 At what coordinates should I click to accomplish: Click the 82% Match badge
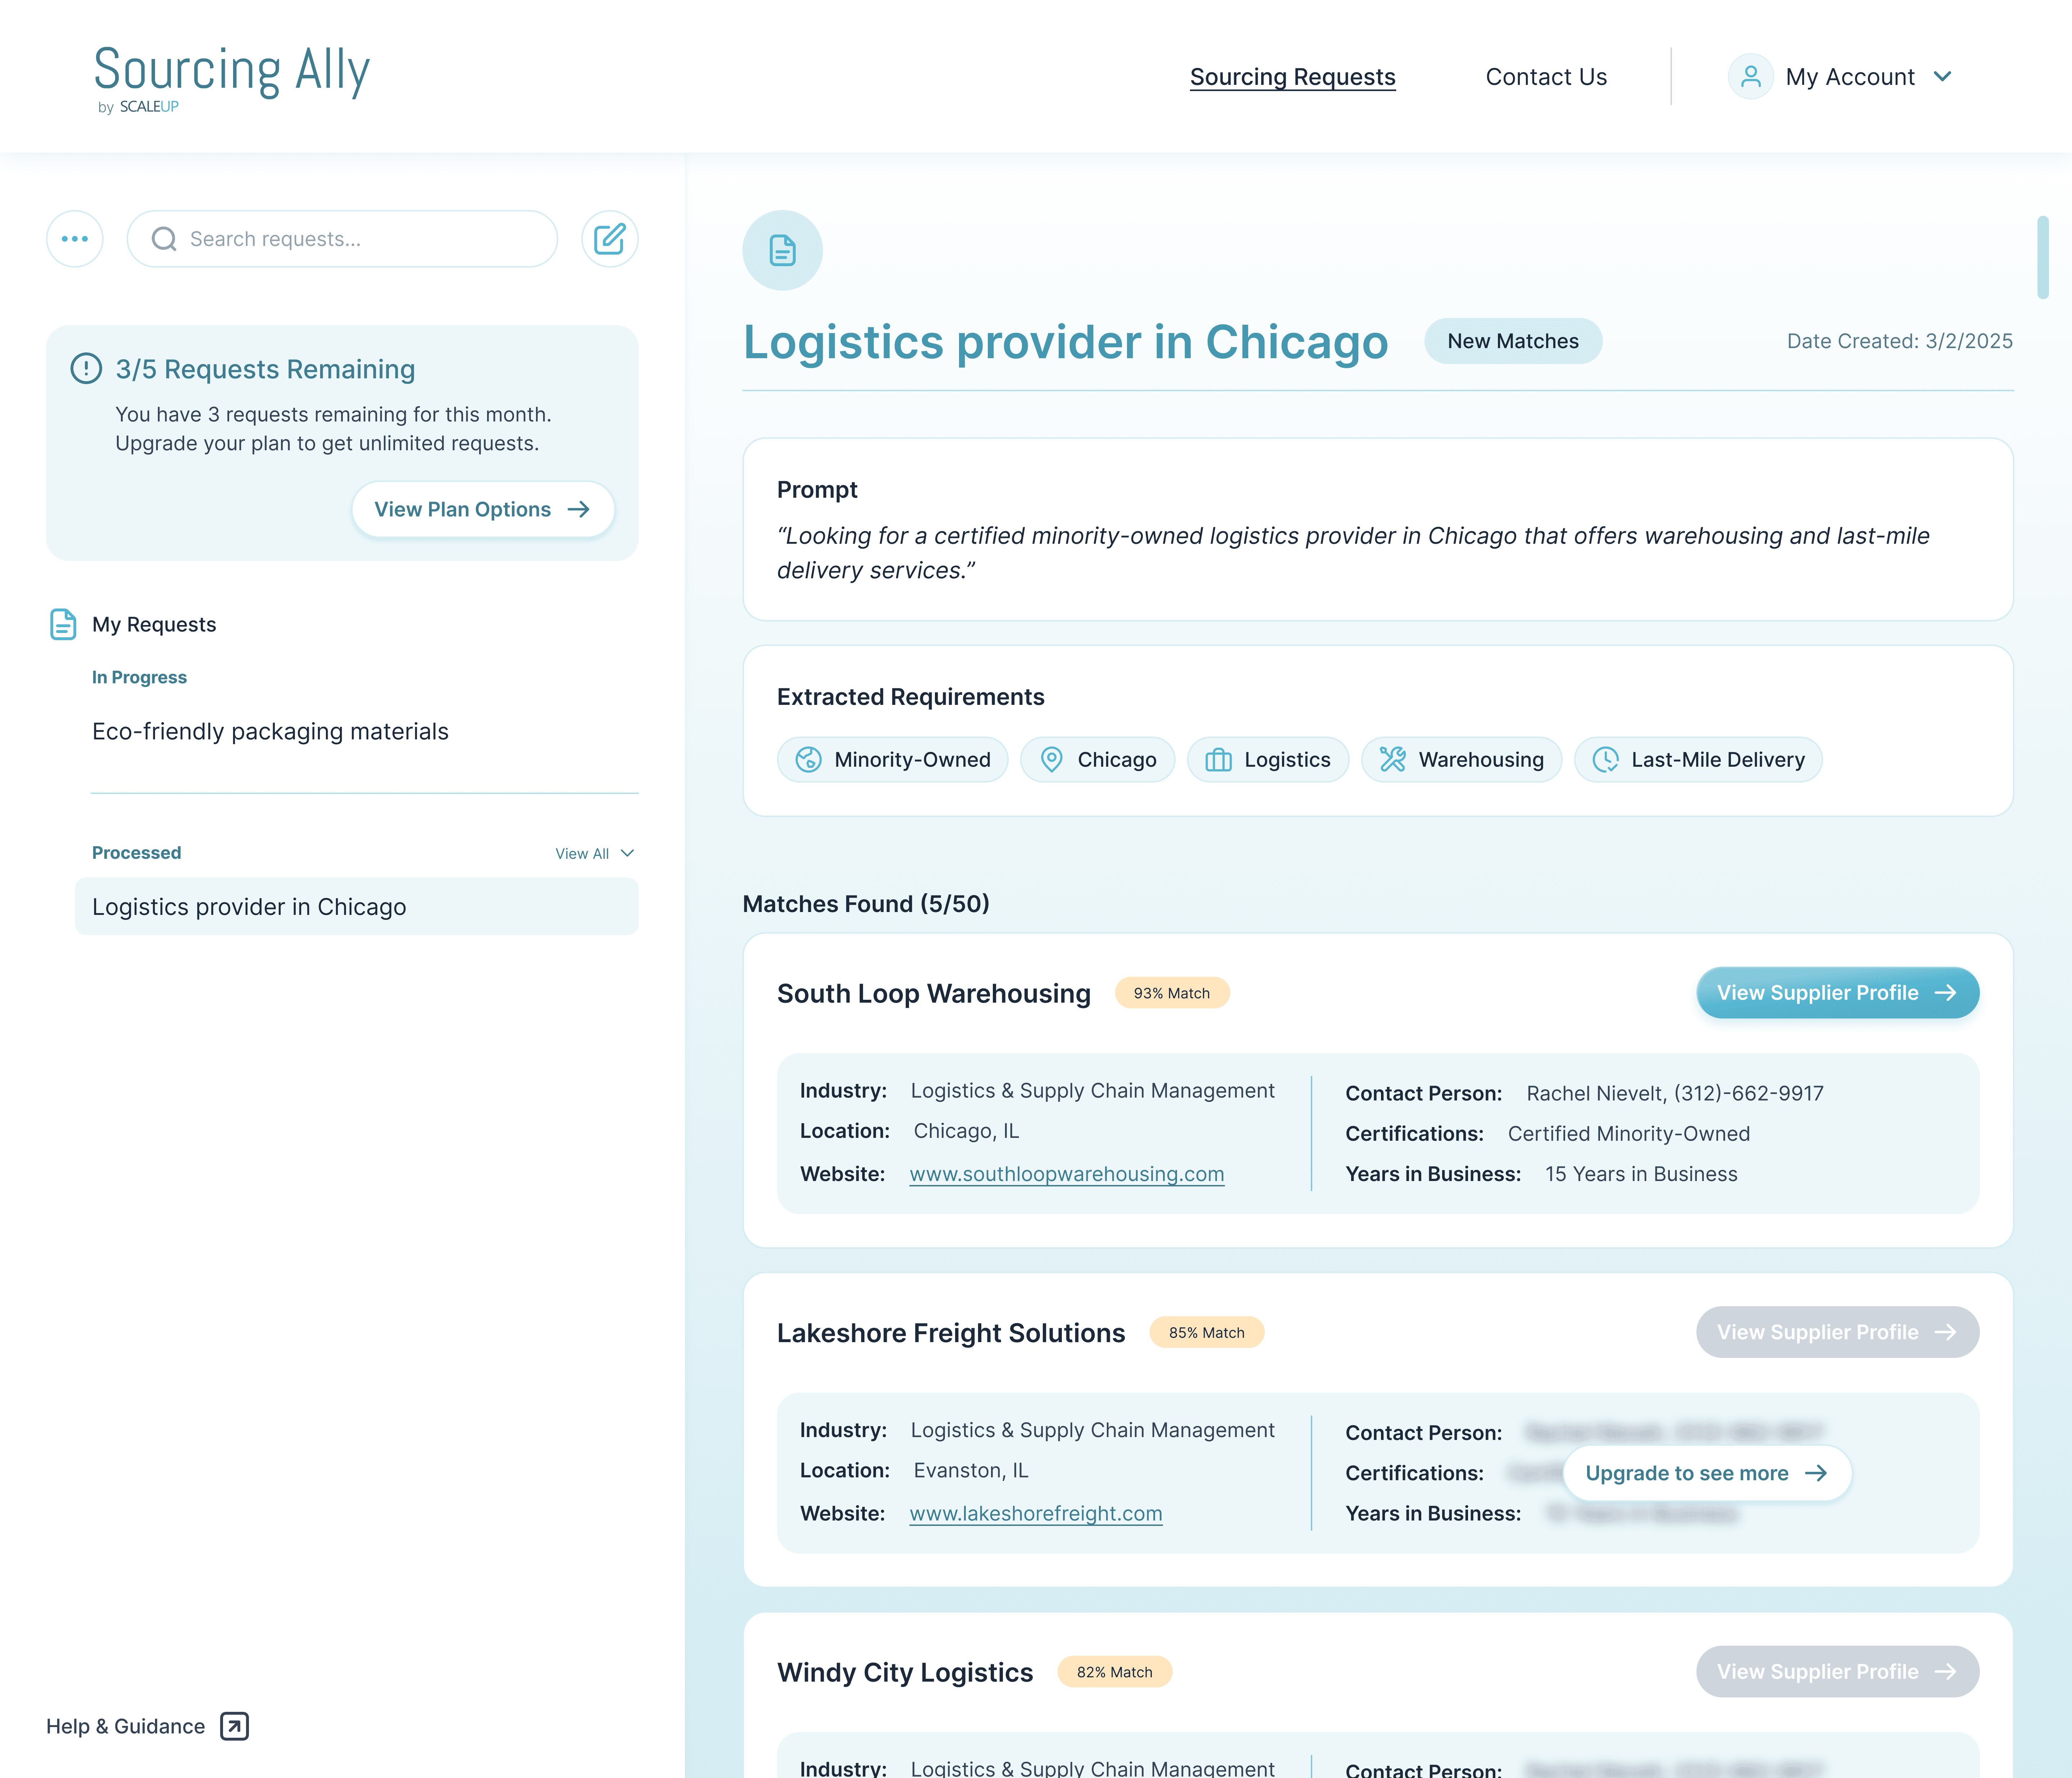pyautogui.click(x=1115, y=1672)
